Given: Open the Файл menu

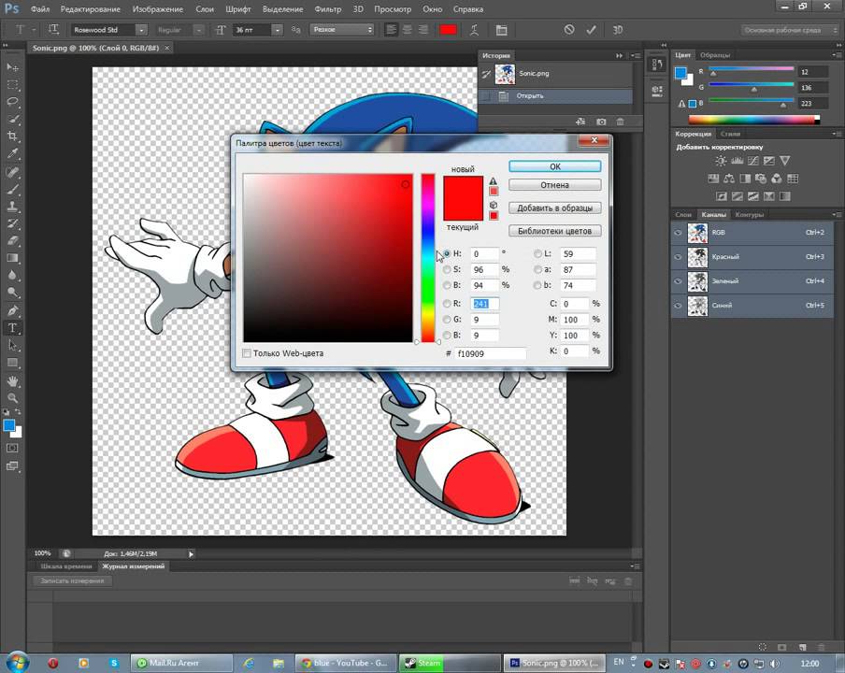Looking at the screenshot, I should tap(40, 9).
